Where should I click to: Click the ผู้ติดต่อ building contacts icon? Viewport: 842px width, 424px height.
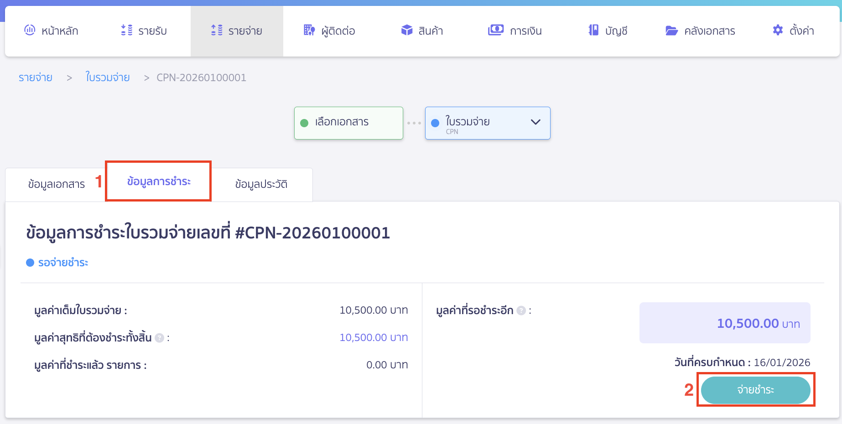point(309,30)
